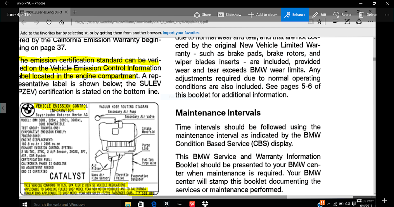This screenshot has height=207, width=394.
Task: Add page to favorites with star
Action: pyautogui.click(x=319, y=22)
